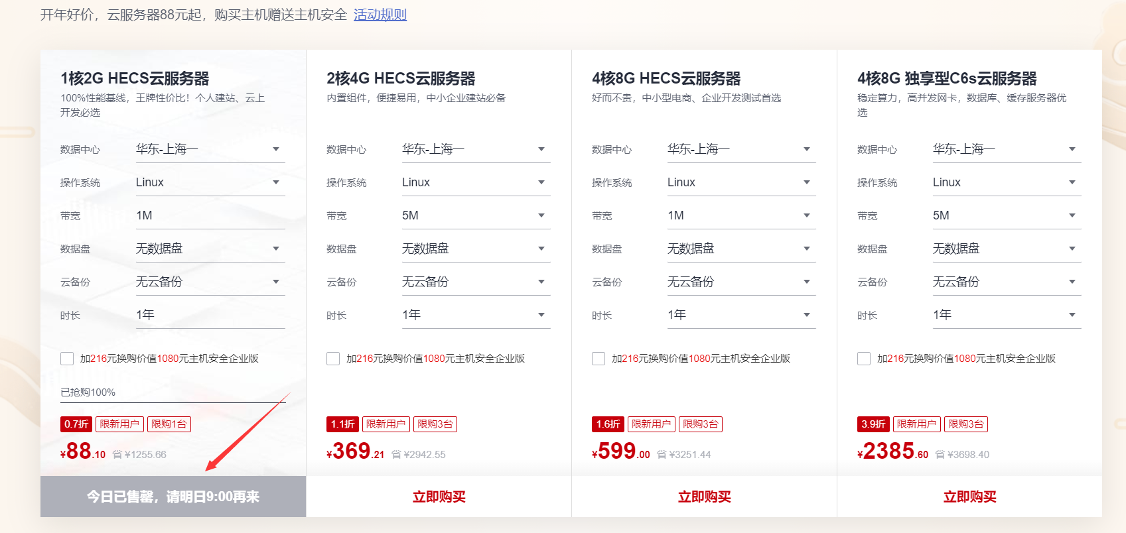Tick 主机安全企业版 checkbox in 2核4G card

(333, 359)
